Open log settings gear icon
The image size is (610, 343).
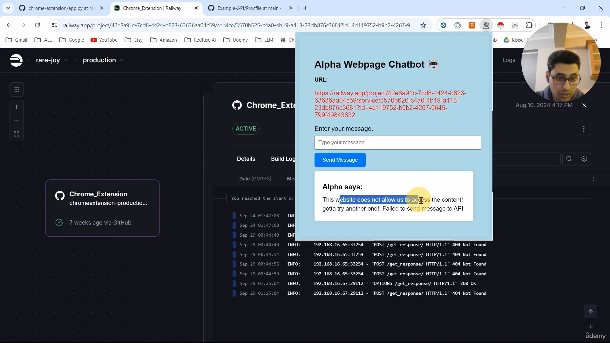(584, 159)
